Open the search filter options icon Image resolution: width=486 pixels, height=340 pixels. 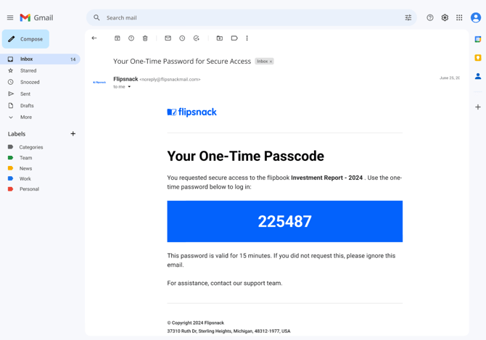click(x=408, y=17)
